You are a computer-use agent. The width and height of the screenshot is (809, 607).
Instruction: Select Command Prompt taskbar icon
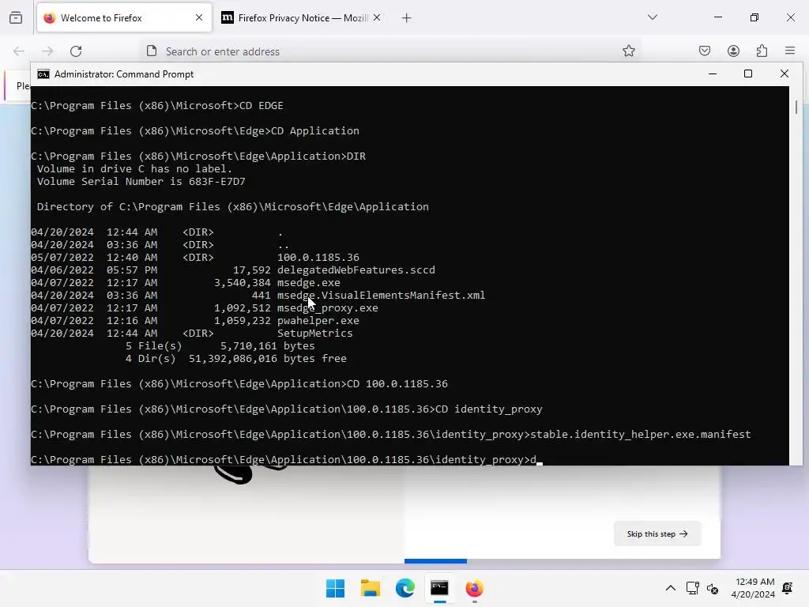tap(439, 588)
